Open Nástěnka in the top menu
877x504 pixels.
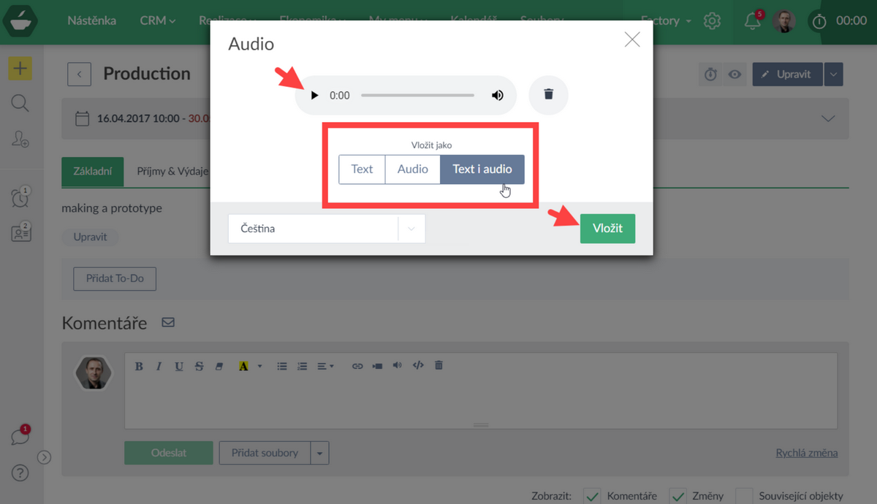[91, 20]
